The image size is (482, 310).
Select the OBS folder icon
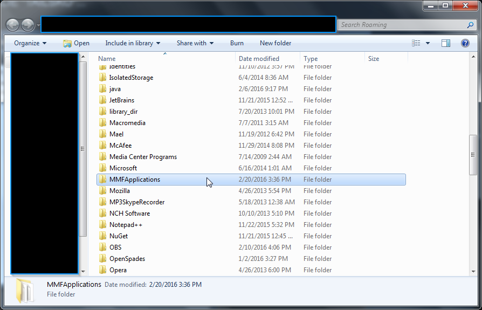pos(102,247)
